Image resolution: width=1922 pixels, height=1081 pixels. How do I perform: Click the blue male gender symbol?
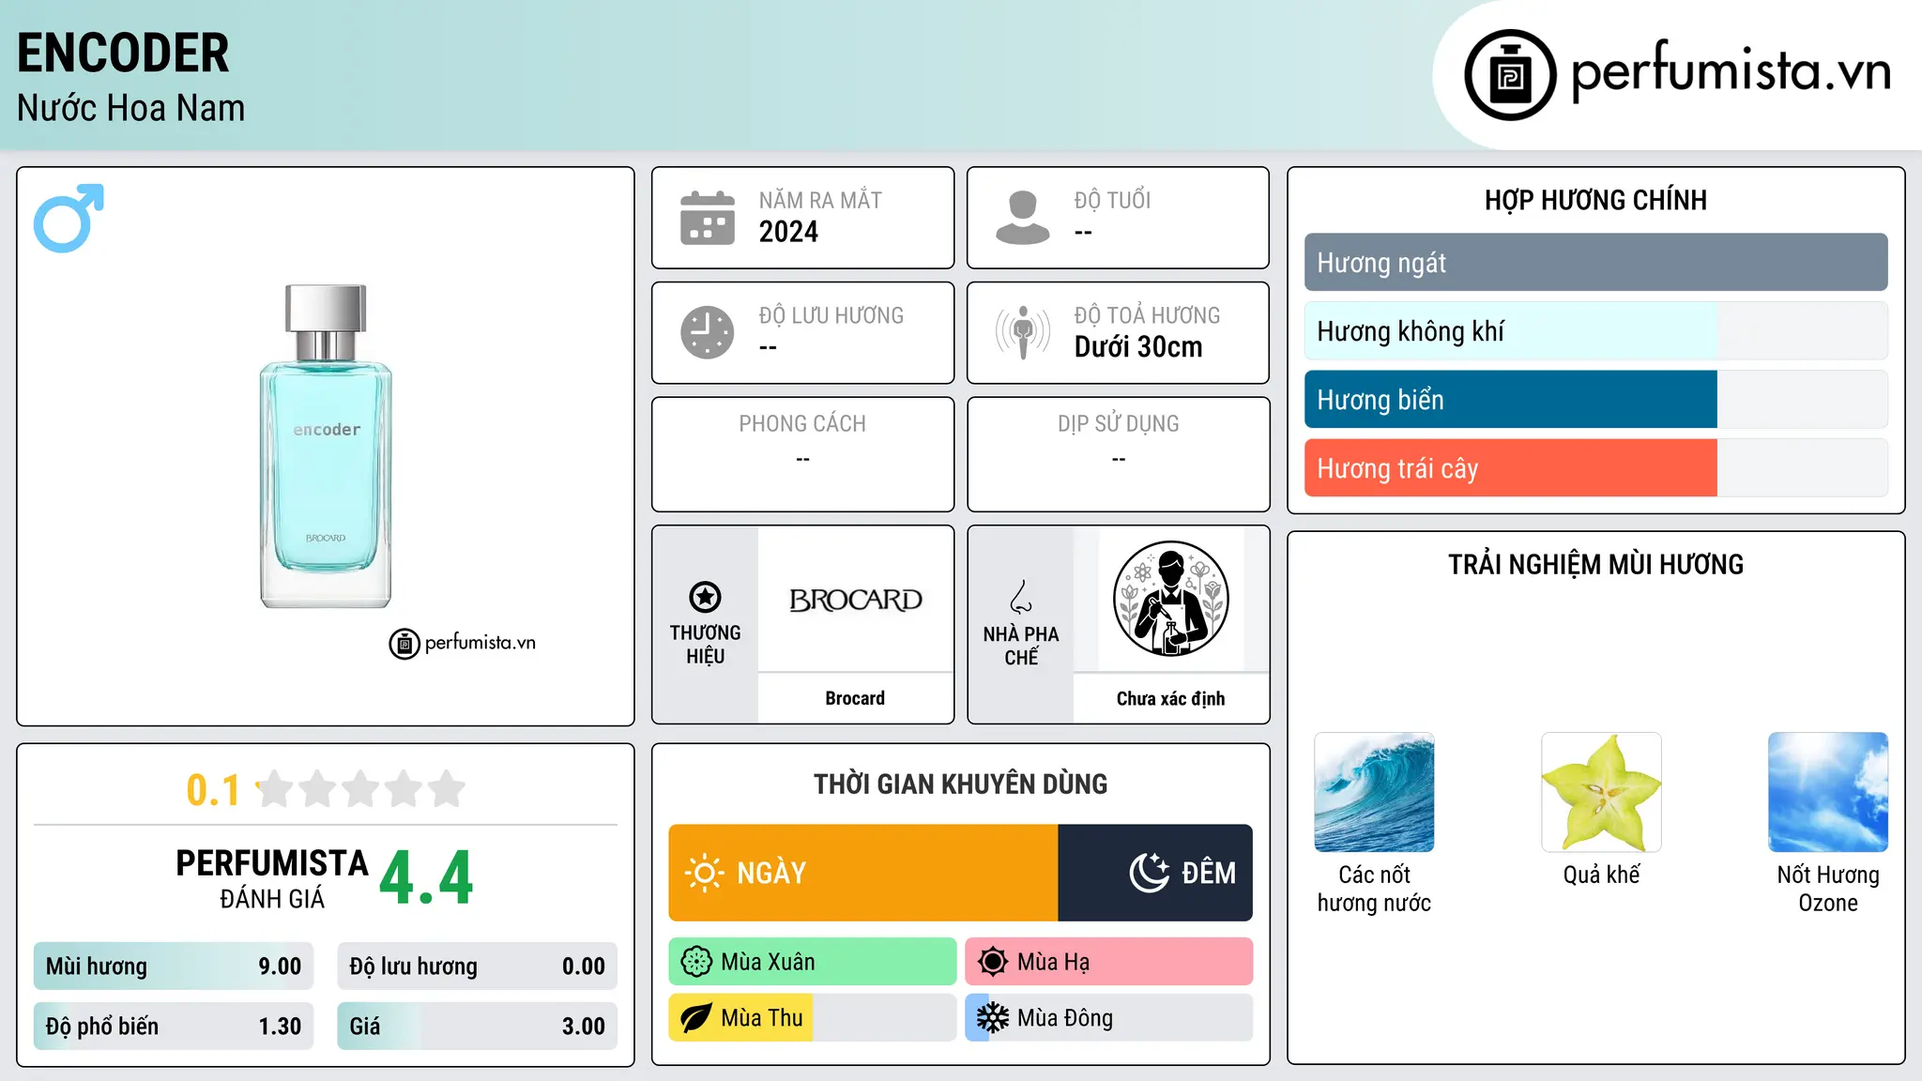click(x=69, y=218)
